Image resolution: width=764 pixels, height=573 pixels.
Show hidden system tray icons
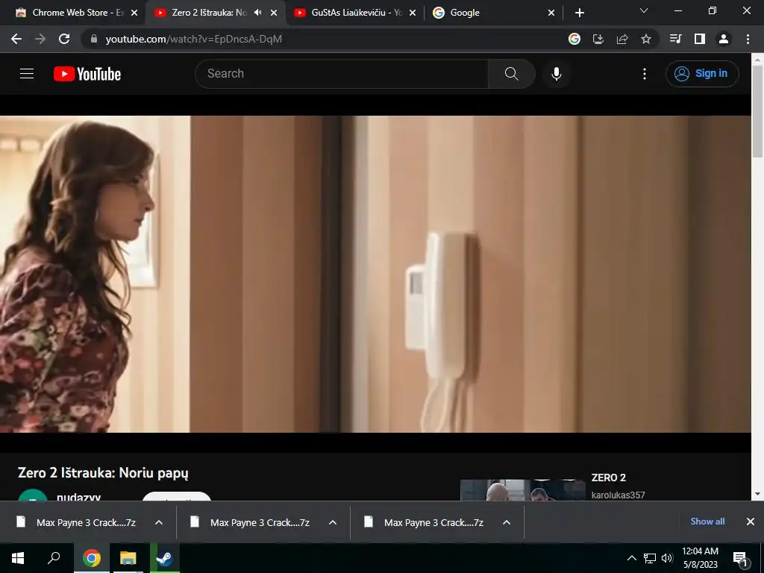(x=631, y=558)
